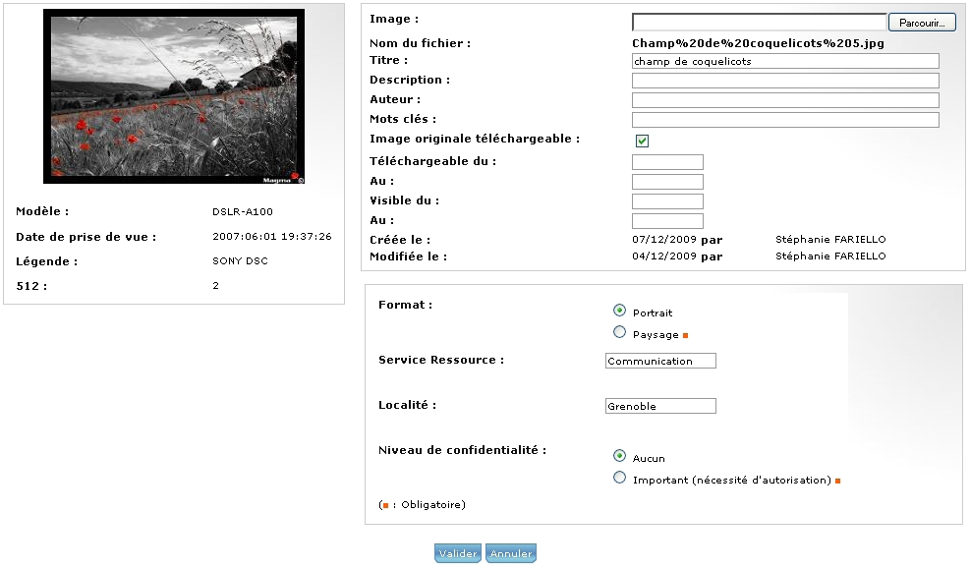Click the Visible du date field
This screenshot has height=569, width=970.
[667, 201]
